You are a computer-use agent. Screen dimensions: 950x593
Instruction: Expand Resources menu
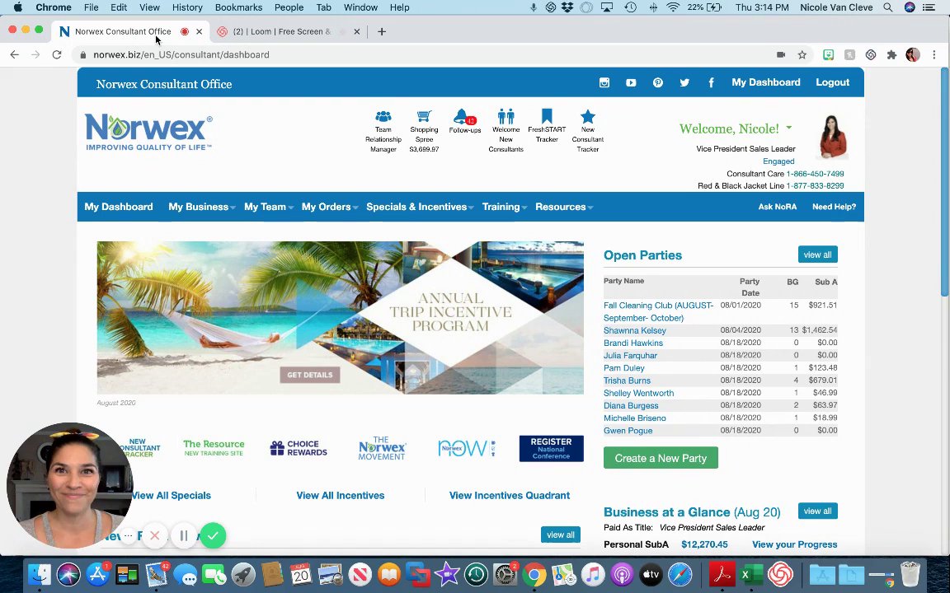[563, 207]
